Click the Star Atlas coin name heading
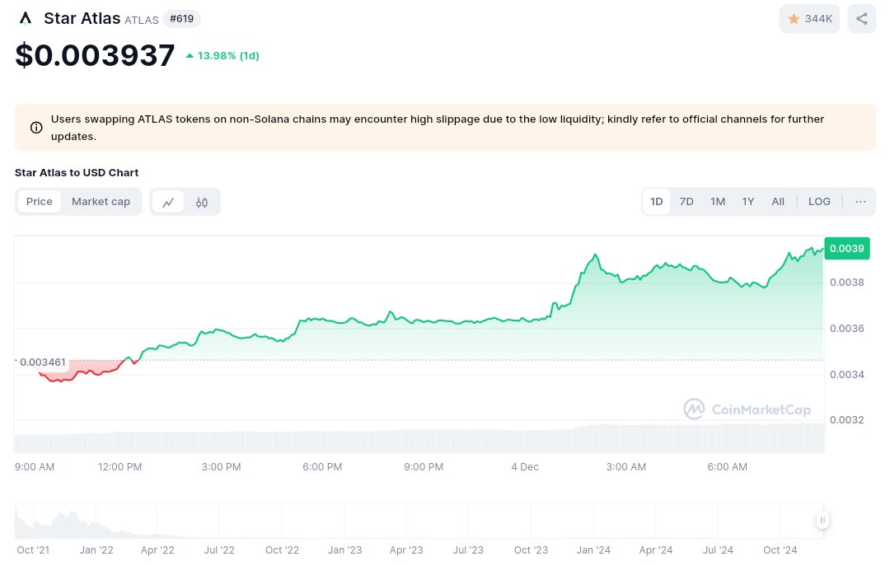The width and height of the screenshot is (890, 566). point(82,18)
